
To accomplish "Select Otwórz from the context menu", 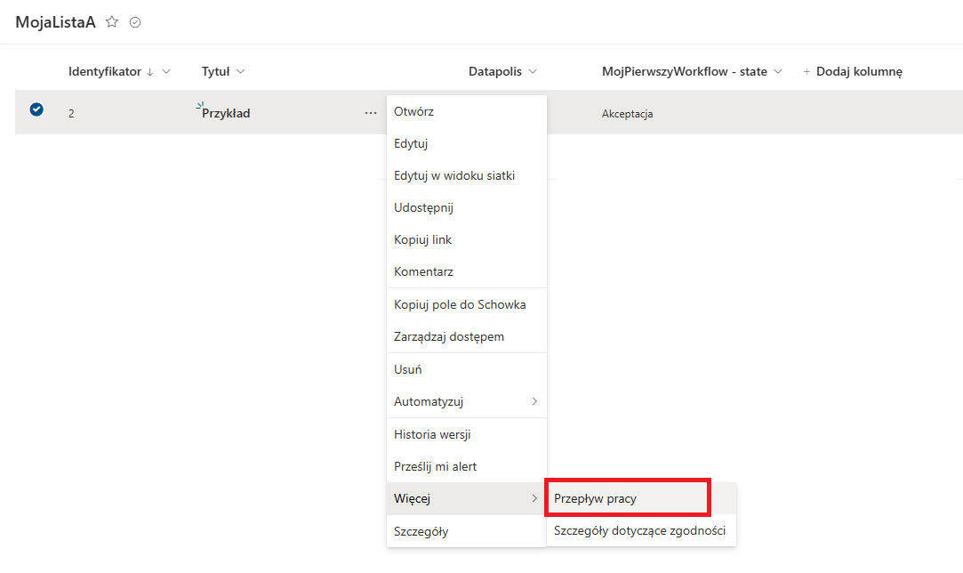I will pyautogui.click(x=413, y=111).
